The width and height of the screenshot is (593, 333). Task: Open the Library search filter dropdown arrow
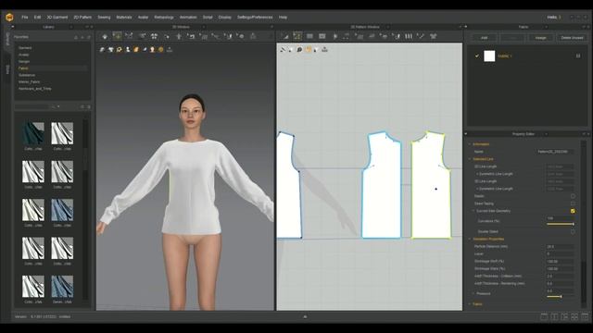click(58, 107)
